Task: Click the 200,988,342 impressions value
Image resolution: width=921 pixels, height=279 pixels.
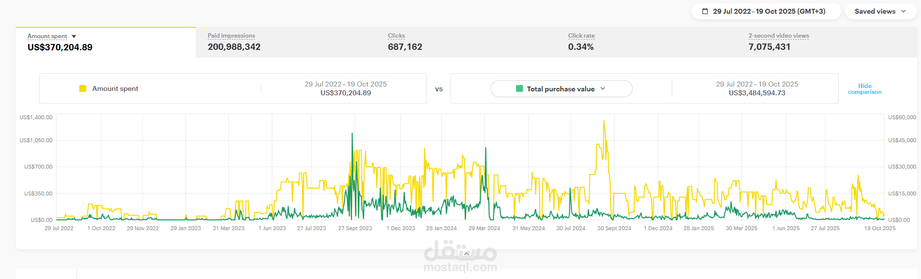Action: [x=234, y=47]
